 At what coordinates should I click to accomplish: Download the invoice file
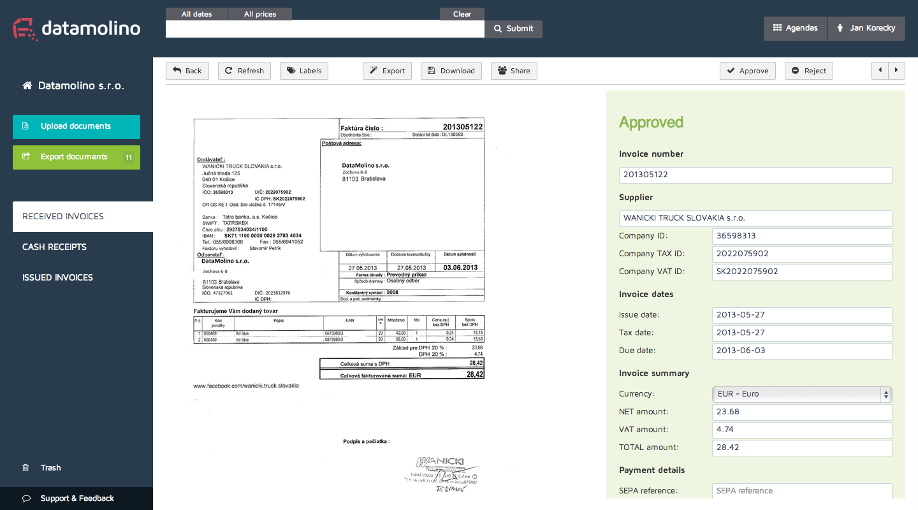point(451,71)
